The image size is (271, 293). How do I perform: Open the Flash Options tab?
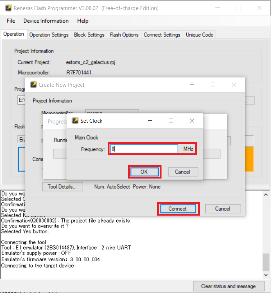coord(124,35)
